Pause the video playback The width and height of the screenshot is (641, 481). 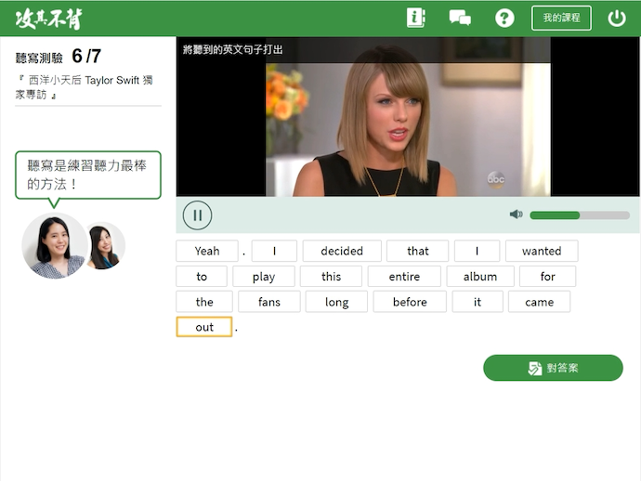click(x=197, y=215)
